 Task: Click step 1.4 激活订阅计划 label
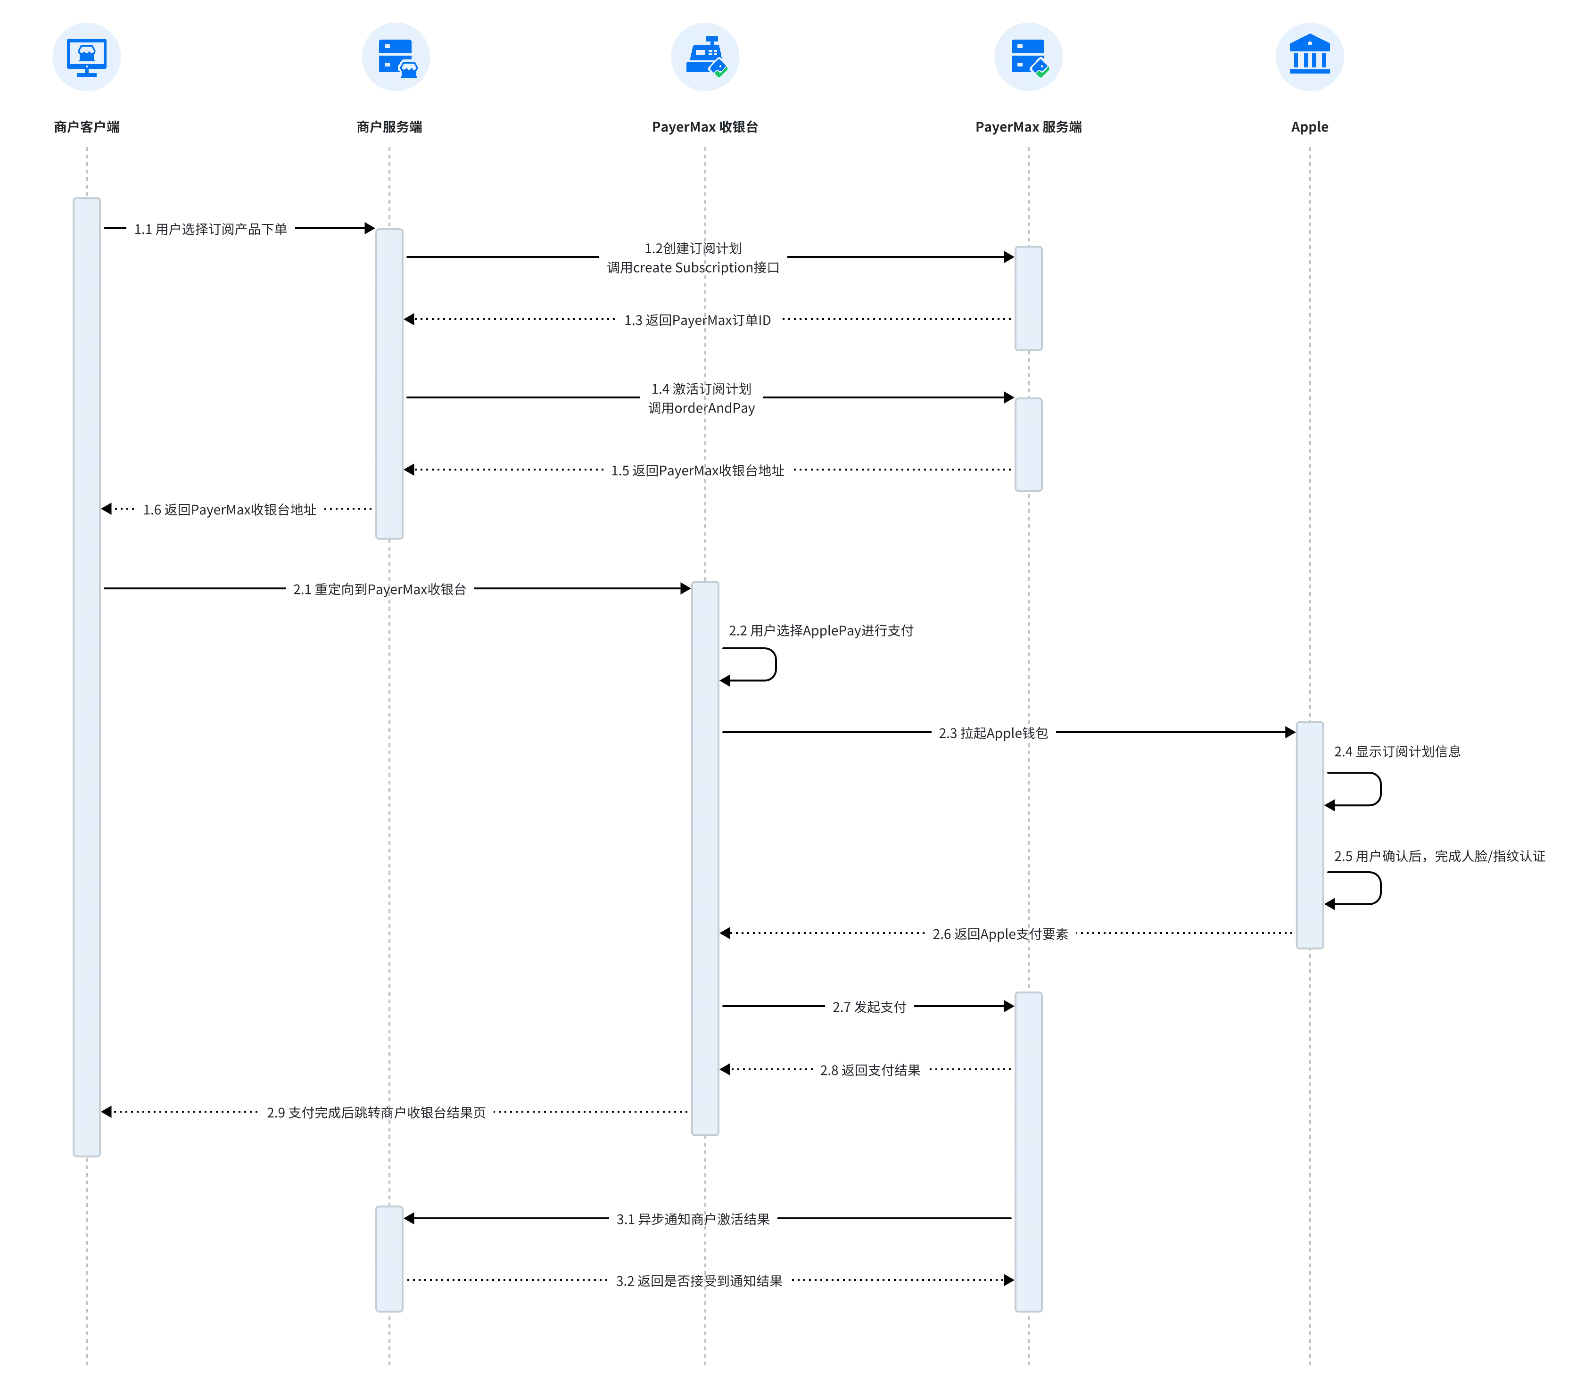click(x=702, y=388)
